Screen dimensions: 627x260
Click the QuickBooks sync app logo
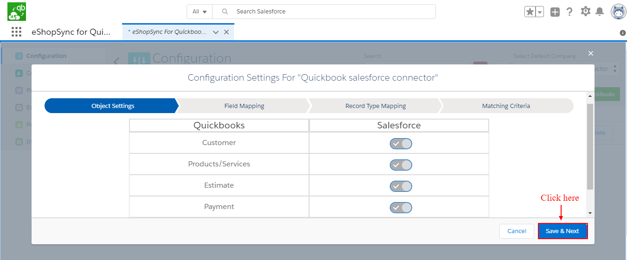click(17, 12)
